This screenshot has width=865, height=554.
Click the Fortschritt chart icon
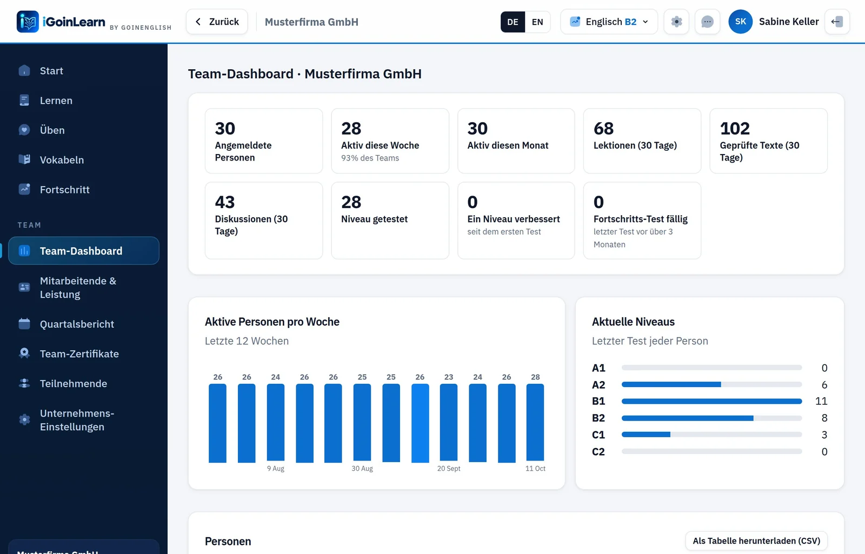(24, 189)
